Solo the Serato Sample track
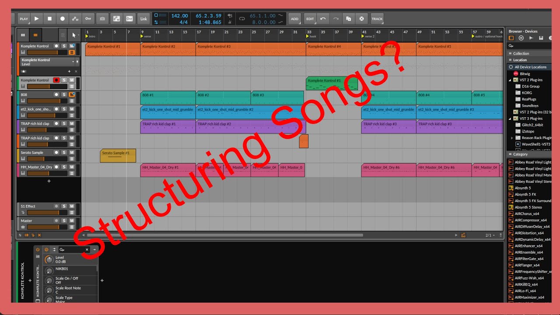Screen dimensions: 560x315 click(64, 153)
